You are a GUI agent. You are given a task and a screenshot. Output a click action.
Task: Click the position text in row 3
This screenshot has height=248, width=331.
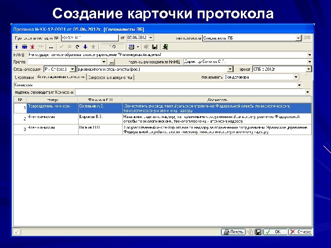[x=215, y=130]
